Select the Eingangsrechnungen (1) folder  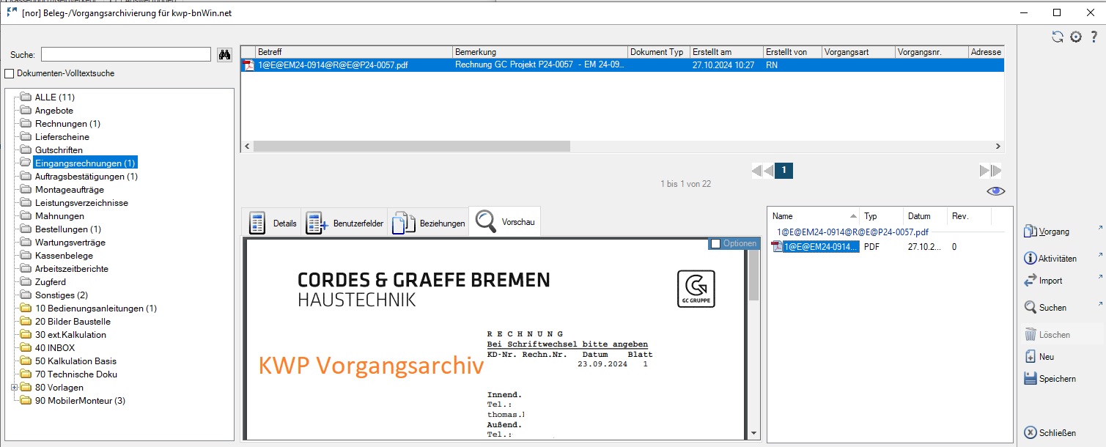[x=86, y=163]
